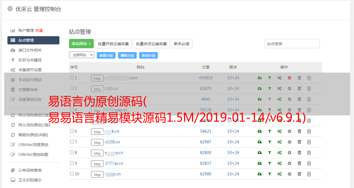Click 批量开启云端采集 button
This screenshot has width=354, height=188.
point(113,44)
